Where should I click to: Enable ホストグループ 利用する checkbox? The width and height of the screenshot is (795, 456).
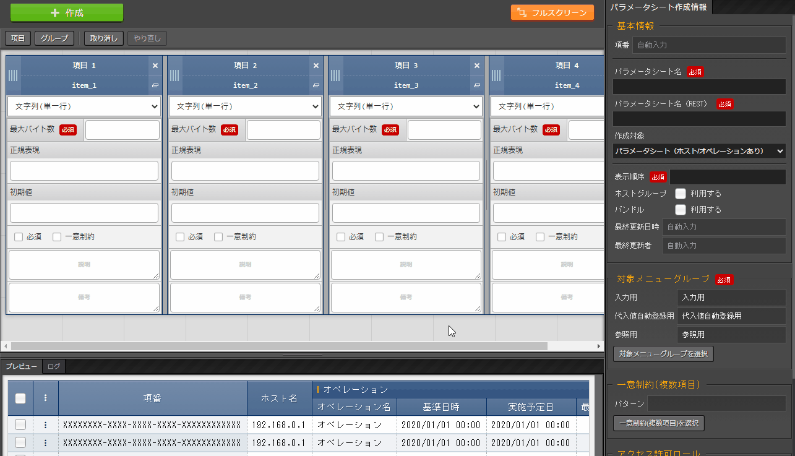(681, 194)
